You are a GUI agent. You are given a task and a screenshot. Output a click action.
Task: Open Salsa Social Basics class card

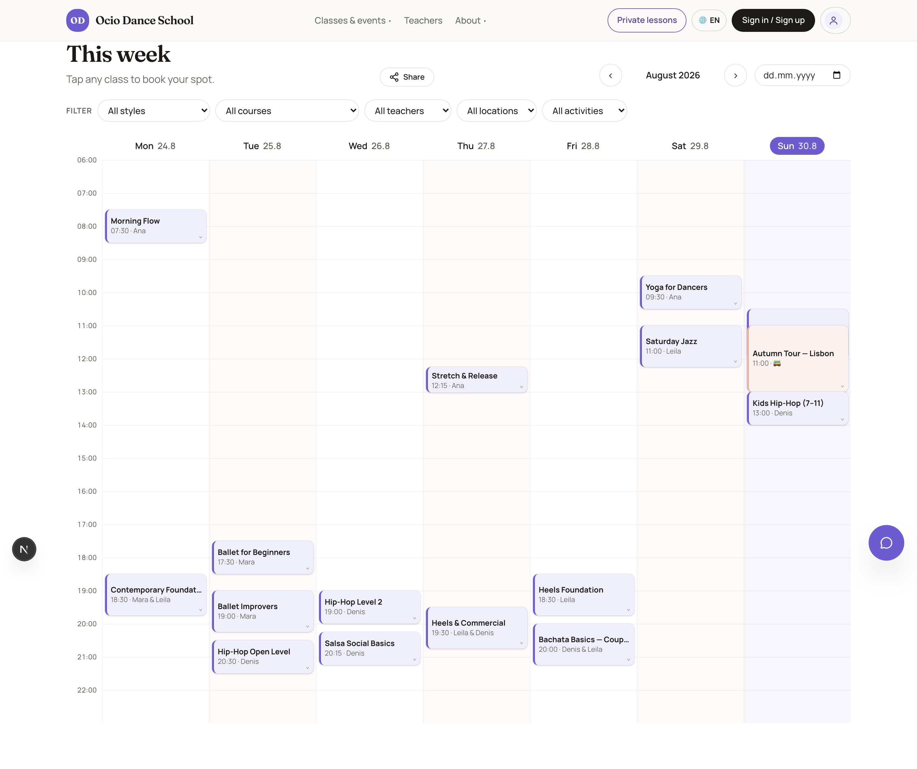click(x=369, y=648)
